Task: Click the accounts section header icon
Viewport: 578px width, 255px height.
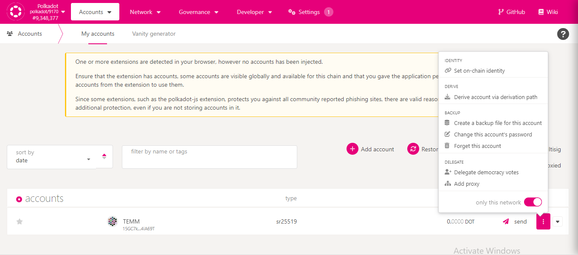Action: pos(19,199)
